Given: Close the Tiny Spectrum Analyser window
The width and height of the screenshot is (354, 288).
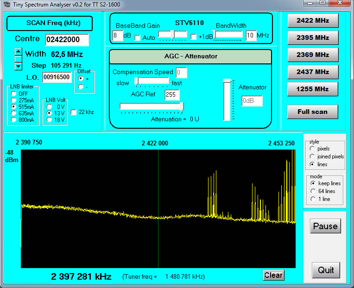Looking at the screenshot, I should point(340,3).
